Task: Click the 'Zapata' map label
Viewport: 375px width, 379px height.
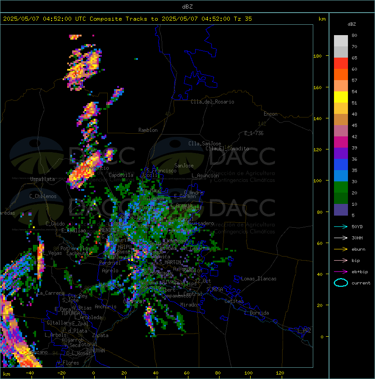Action: click(x=100, y=335)
